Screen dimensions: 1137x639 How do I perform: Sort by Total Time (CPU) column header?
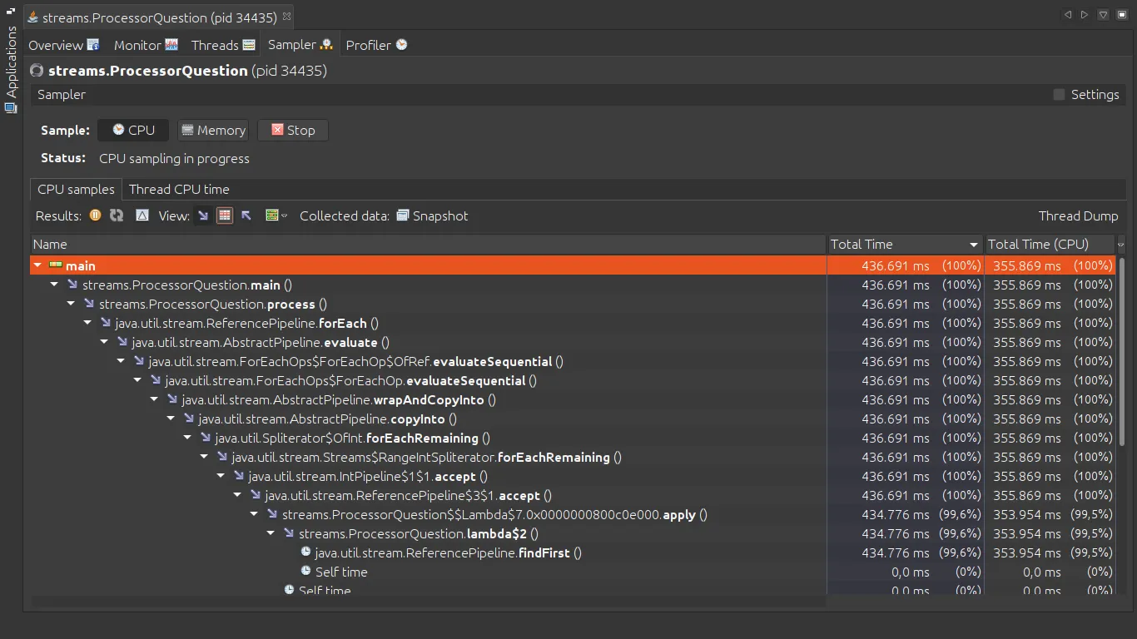1050,245
